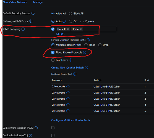The image size is (154, 138).
Task: Select Block All security posture
Action: pos(70,14)
